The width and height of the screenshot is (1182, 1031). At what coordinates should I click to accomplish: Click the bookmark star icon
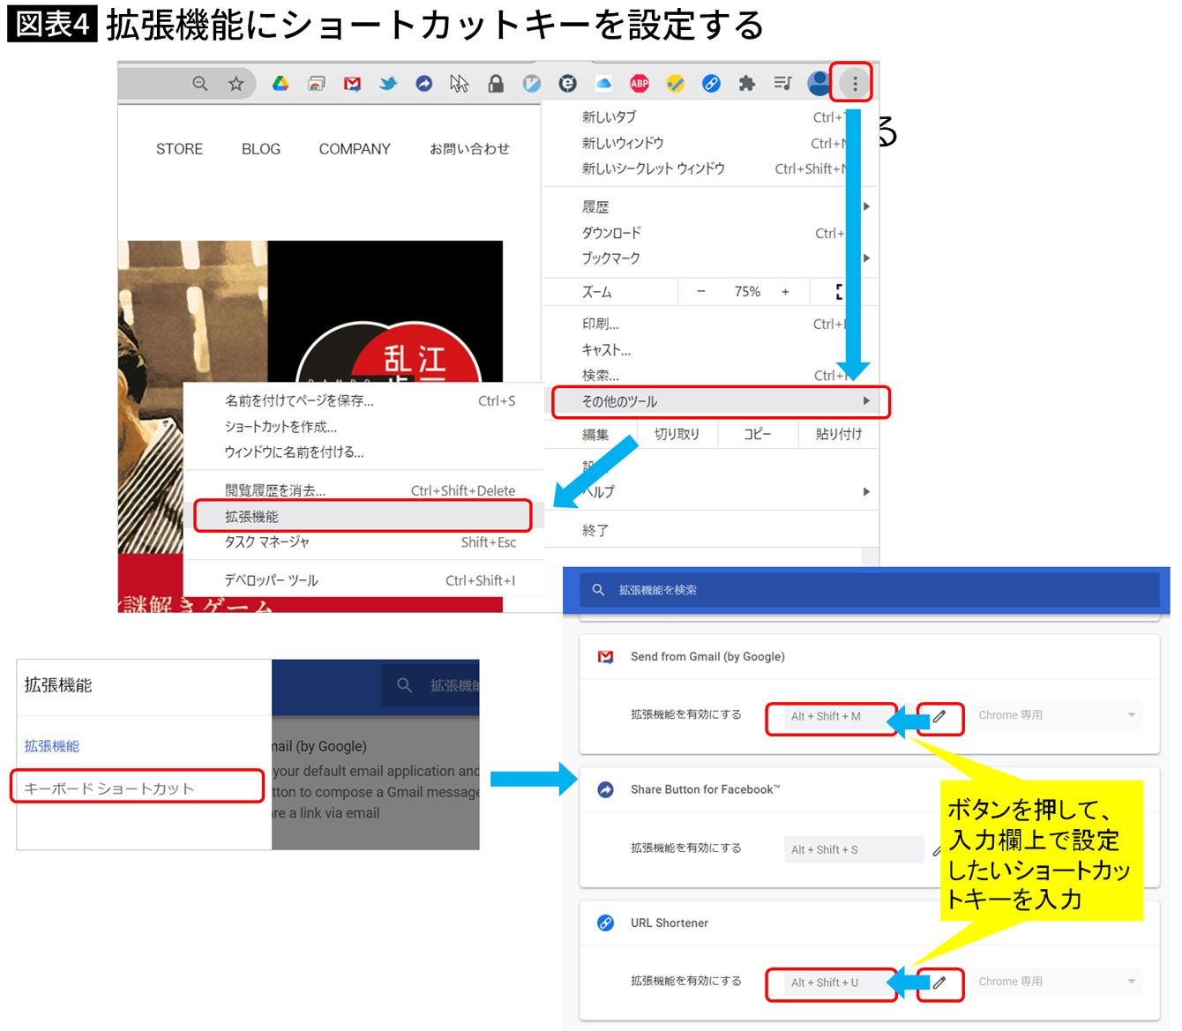(236, 84)
